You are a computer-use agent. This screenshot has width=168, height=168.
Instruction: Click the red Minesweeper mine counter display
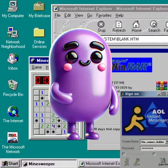pos(42,80)
